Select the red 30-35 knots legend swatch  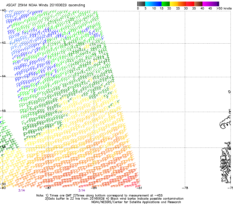190,4
